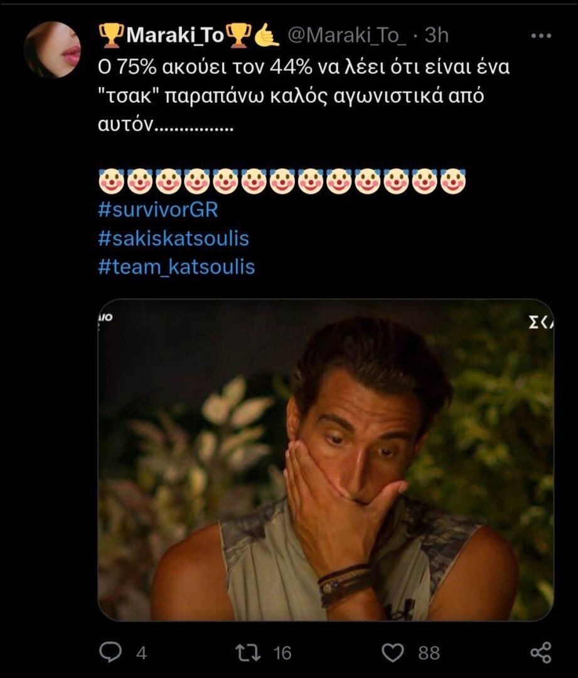Open the #survivorGR hashtag
The image size is (578, 678).
pos(158,210)
